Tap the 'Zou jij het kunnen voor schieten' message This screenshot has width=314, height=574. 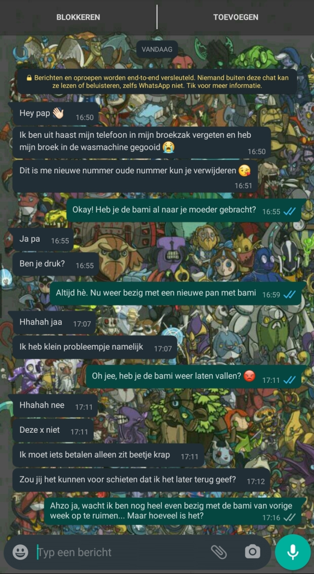coord(142,480)
